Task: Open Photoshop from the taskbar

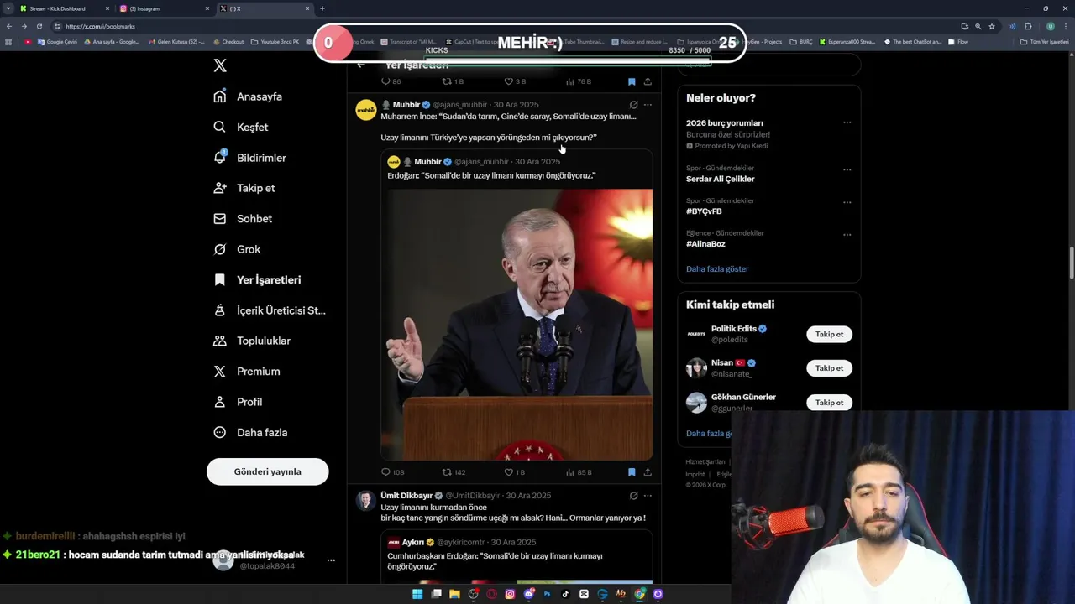Action: (x=547, y=594)
